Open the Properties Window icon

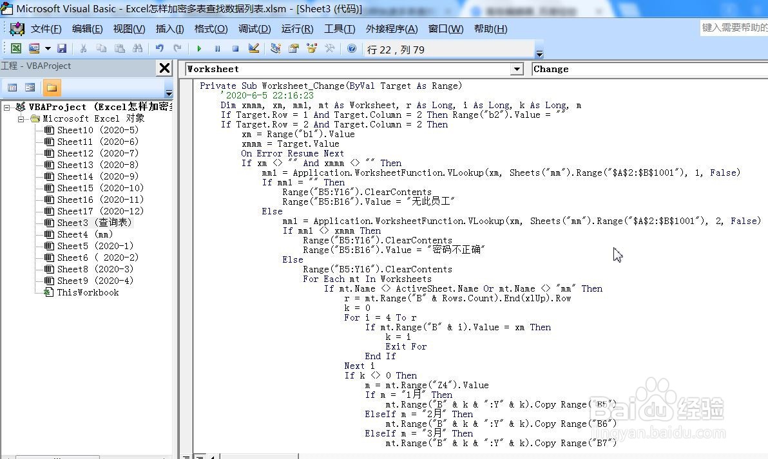[x=294, y=48]
